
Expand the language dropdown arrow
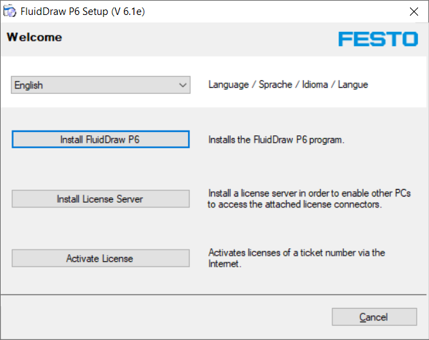pyautogui.click(x=182, y=85)
